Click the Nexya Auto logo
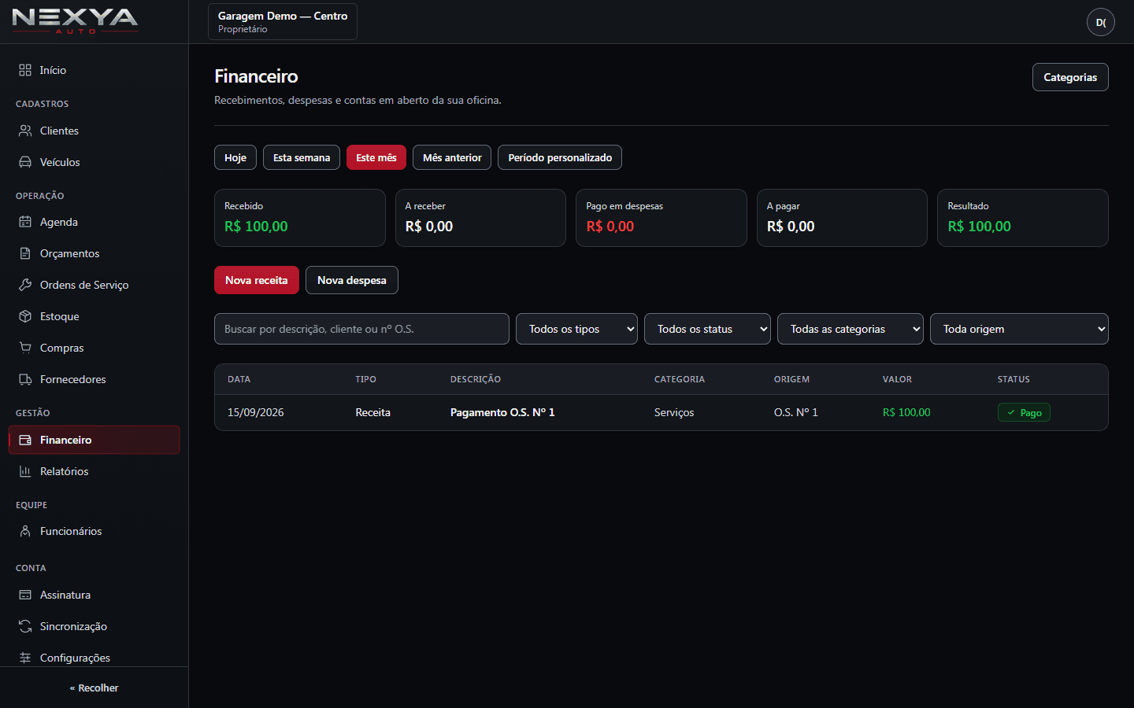 (76, 20)
